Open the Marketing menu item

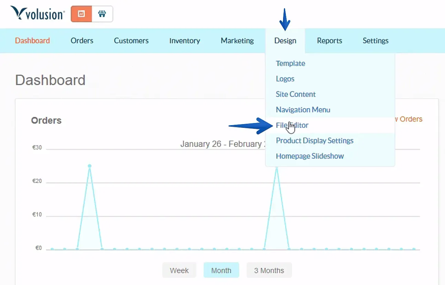(x=237, y=41)
